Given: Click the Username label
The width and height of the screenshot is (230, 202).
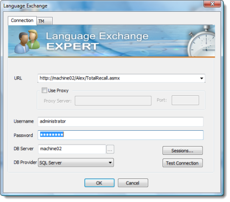Looking at the screenshot, I should coord(24,122).
